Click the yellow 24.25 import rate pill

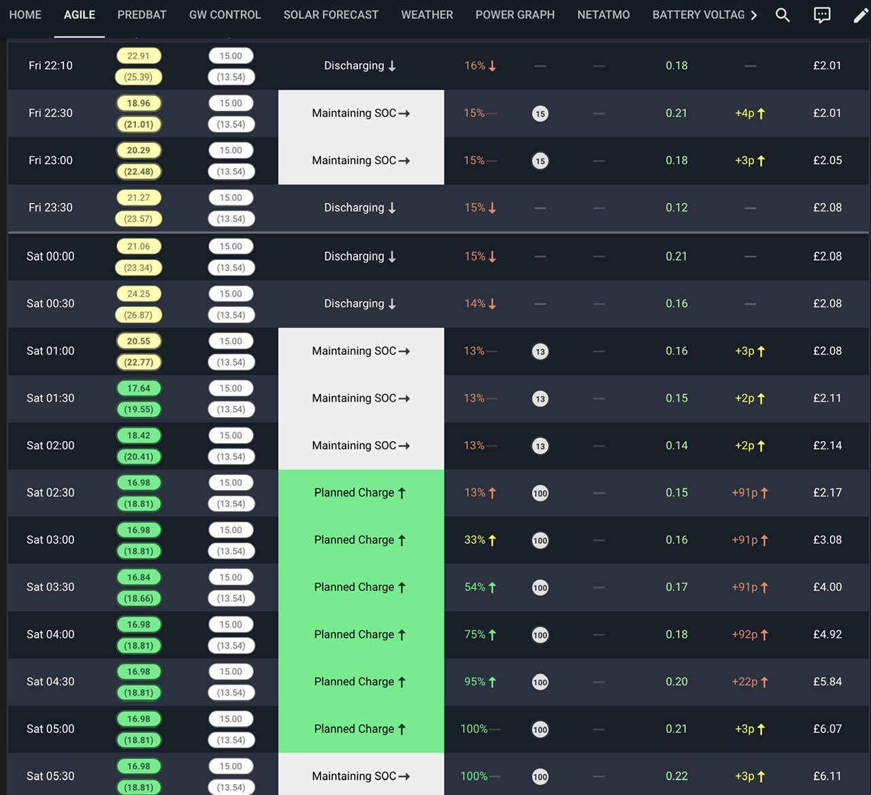click(x=139, y=293)
